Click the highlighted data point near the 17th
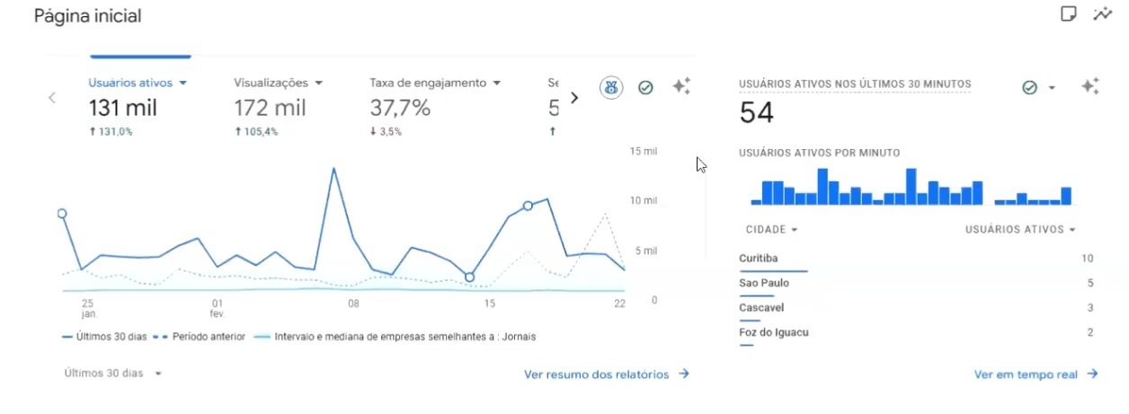The width and height of the screenshot is (1129, 414). 528,206
